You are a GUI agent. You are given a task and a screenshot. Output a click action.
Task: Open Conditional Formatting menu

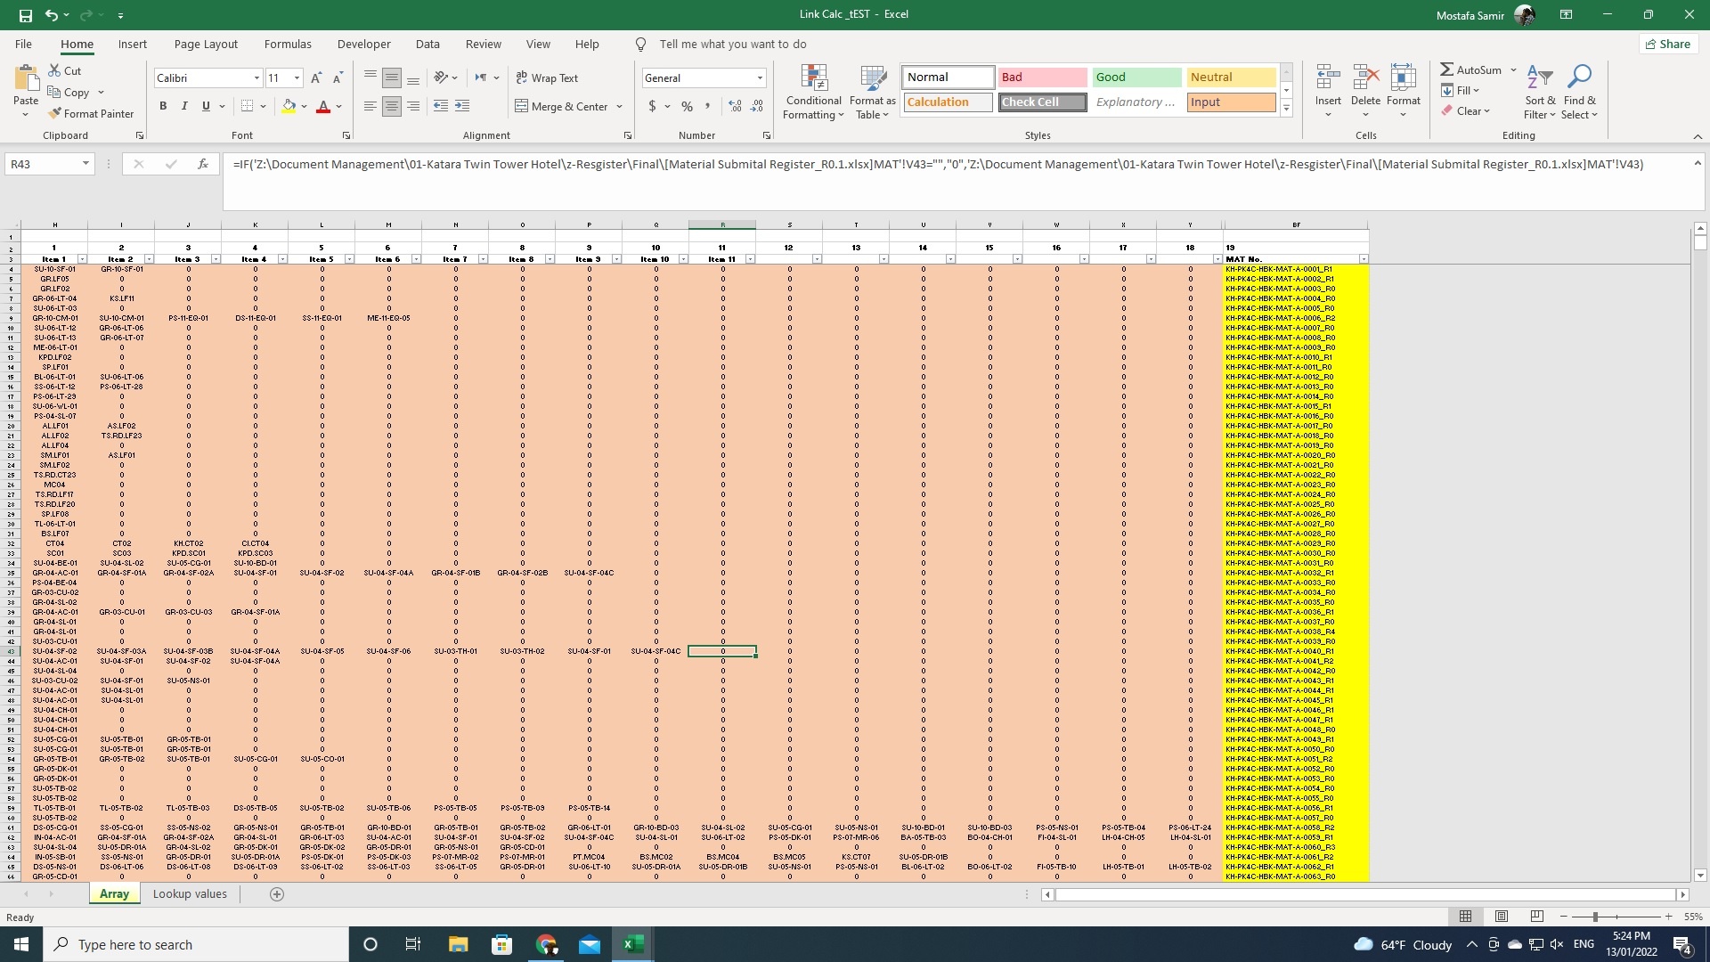click(813, 92)
